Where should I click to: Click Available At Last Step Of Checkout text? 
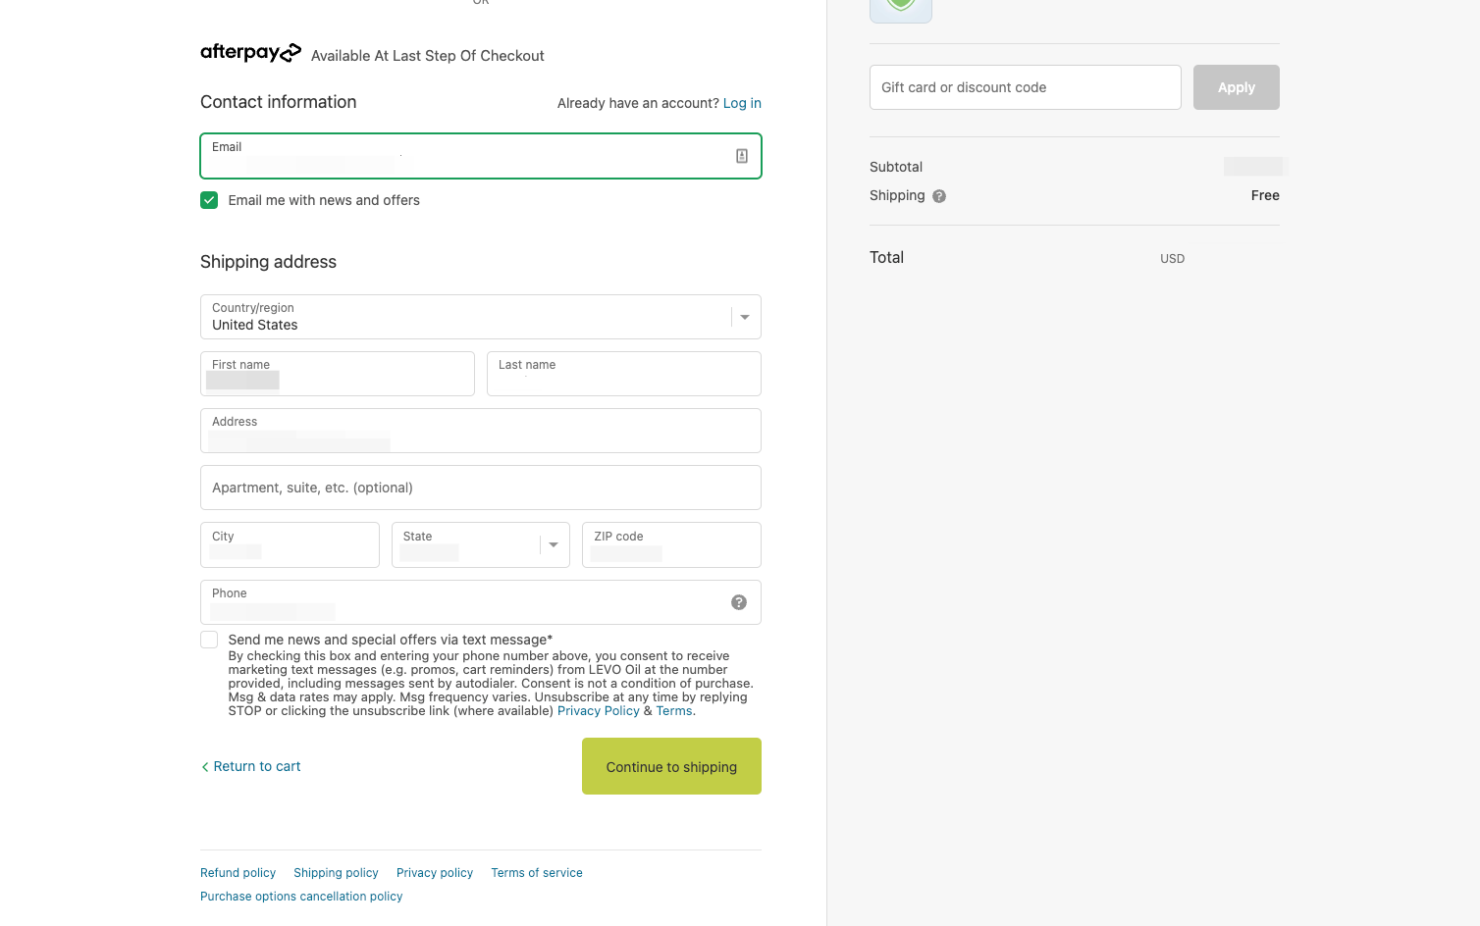coord(427,56)
